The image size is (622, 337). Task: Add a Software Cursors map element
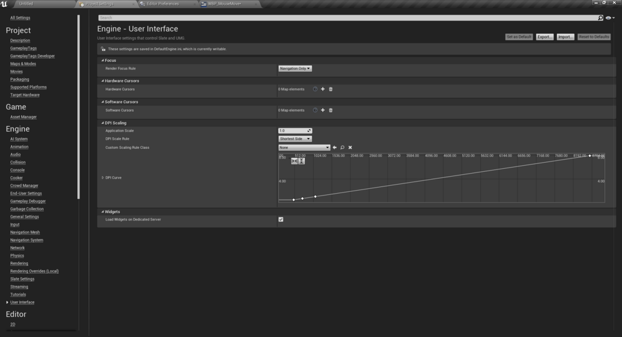(x=323, y=111)
